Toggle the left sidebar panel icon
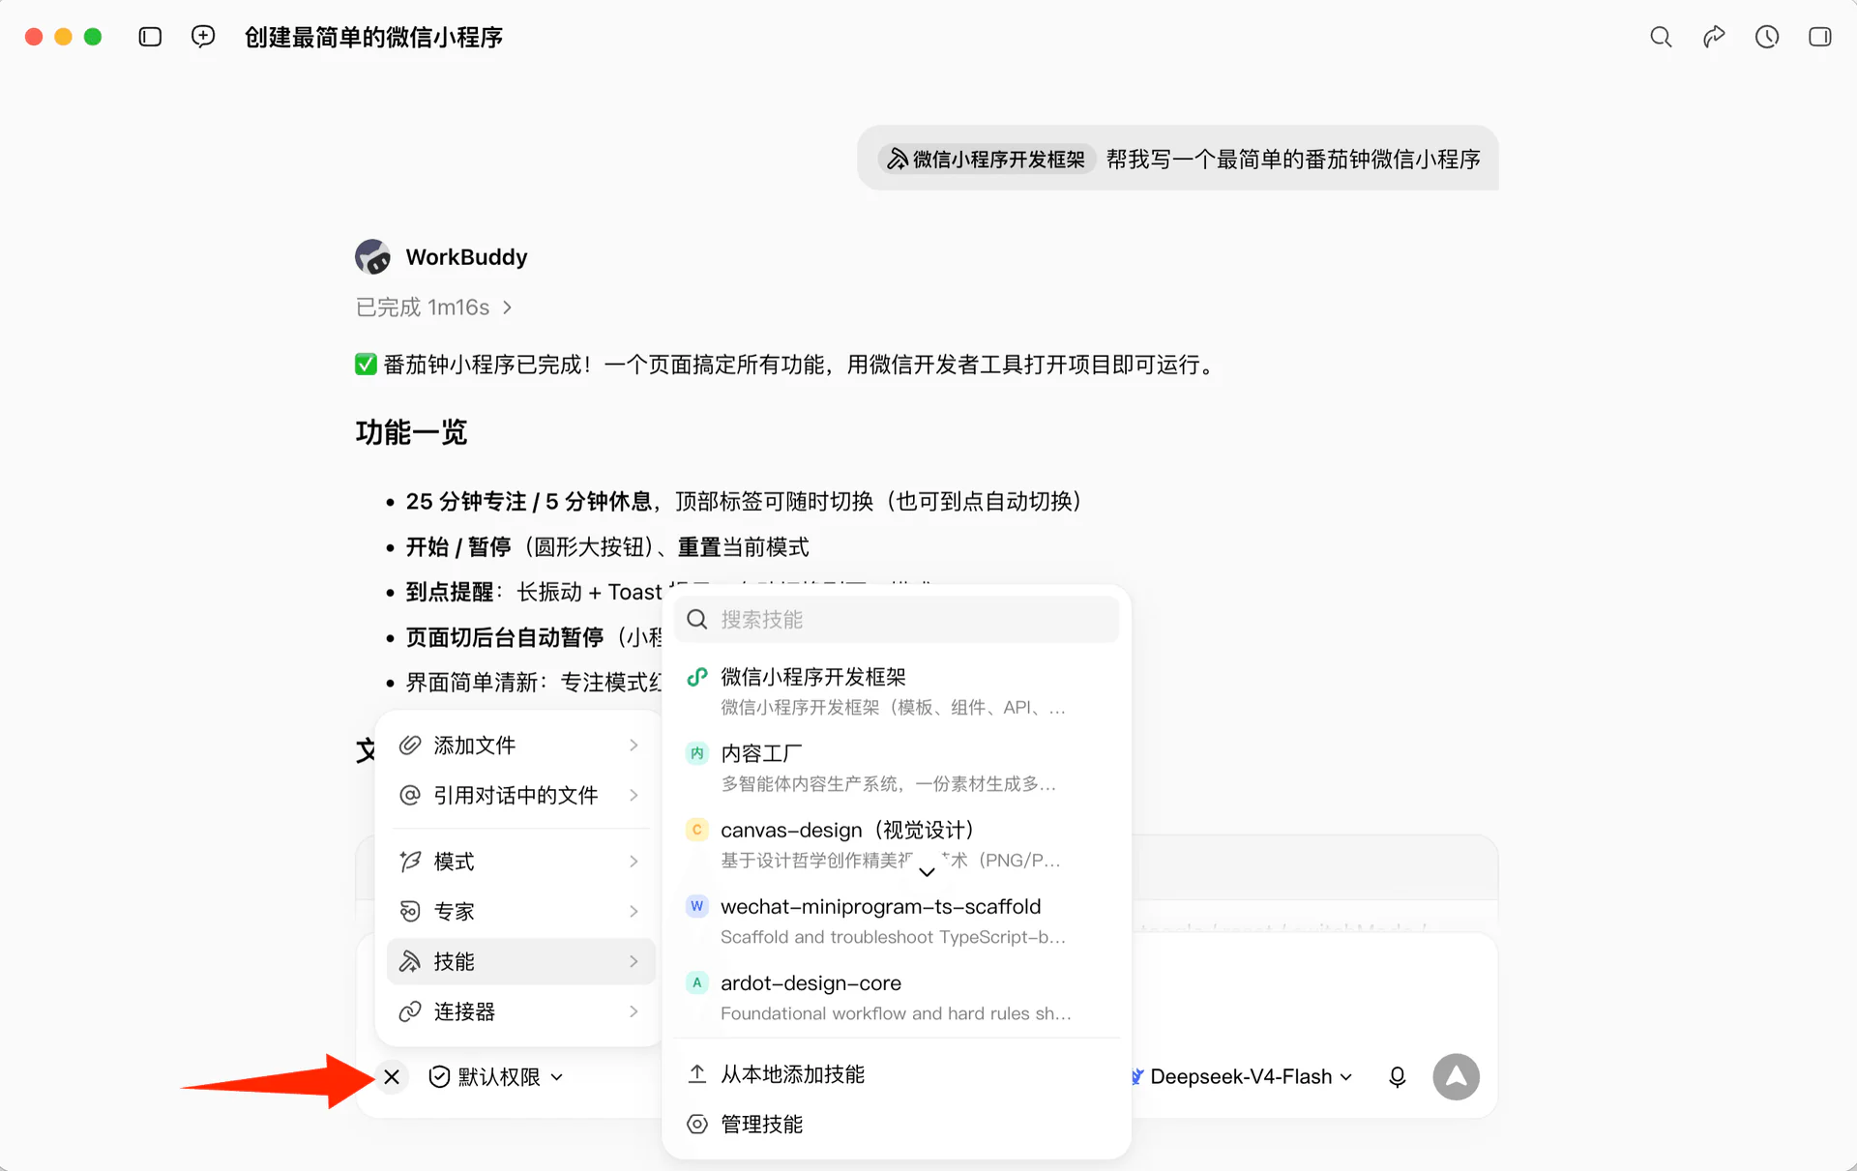 (150, 37)
